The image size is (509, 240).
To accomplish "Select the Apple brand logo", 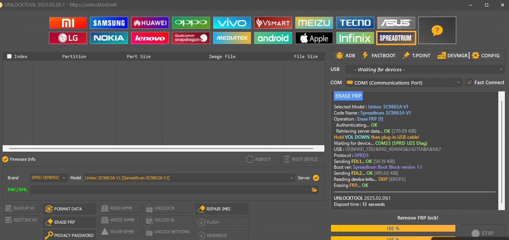I will coord(314,38).
